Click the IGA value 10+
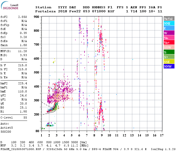The width and height of the screenshot is (176, 151). pos(152,11)
